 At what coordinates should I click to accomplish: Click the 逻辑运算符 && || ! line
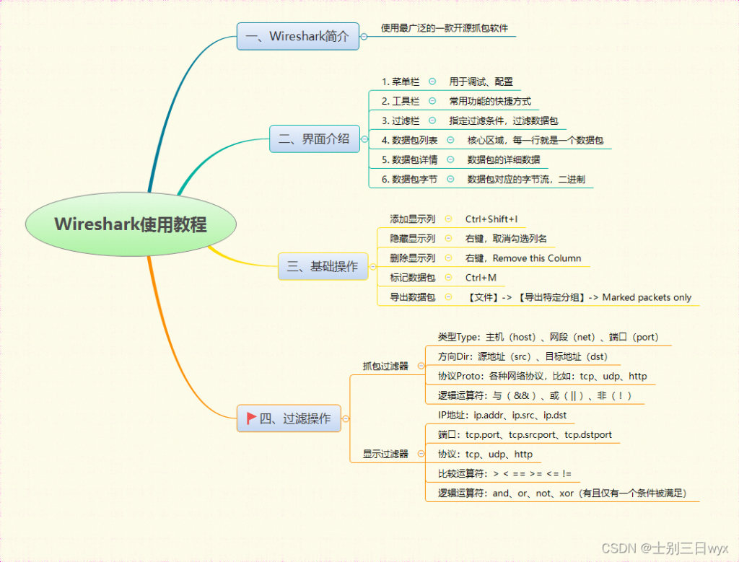[x=535, y=395]
